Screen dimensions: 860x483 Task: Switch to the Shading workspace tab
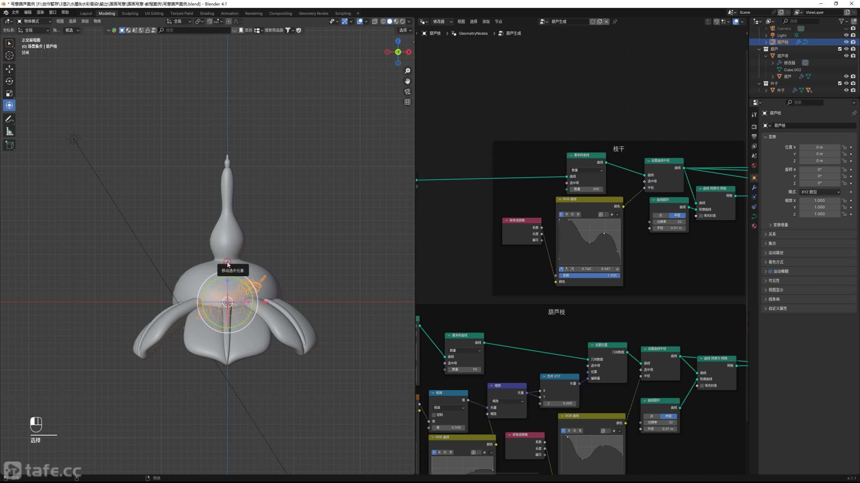click(207, 13)
